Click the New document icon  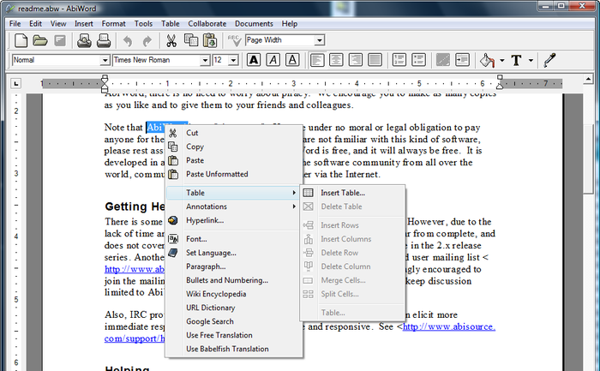21,40
